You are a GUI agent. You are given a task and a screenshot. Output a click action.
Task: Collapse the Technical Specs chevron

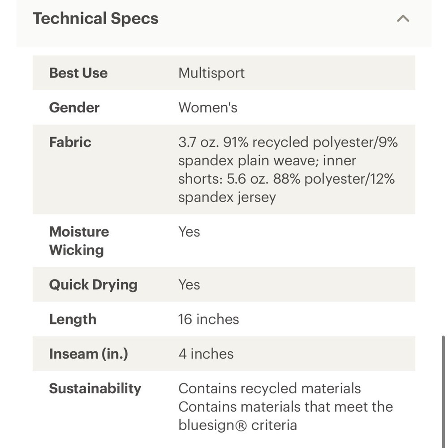point(403,18)
